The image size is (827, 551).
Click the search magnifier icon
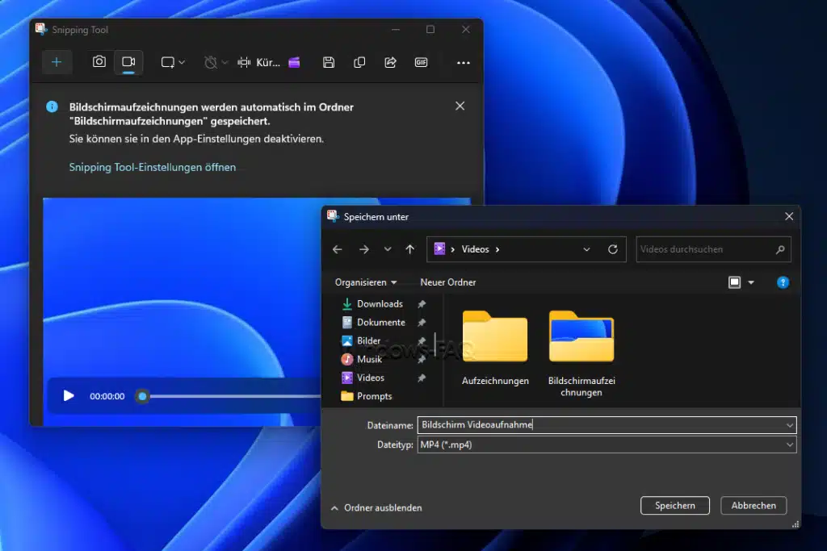[780, 249]
